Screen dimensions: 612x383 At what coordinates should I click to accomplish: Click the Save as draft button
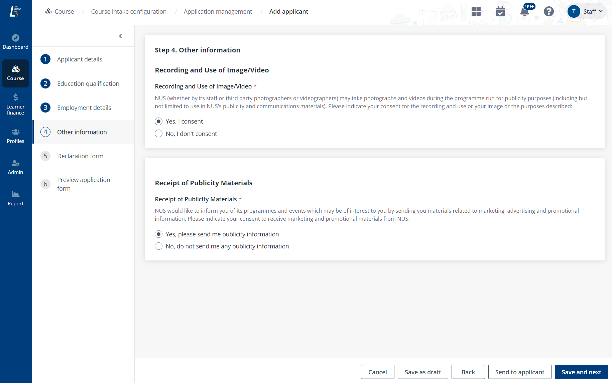tap(422, 372)
